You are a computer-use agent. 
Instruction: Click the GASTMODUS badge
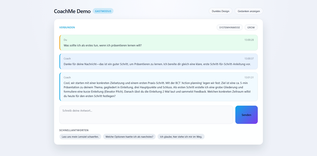[x=103, y=11]
